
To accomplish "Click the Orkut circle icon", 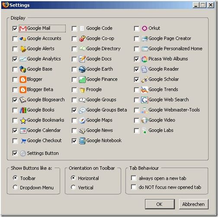I will (x=144, y=28).
